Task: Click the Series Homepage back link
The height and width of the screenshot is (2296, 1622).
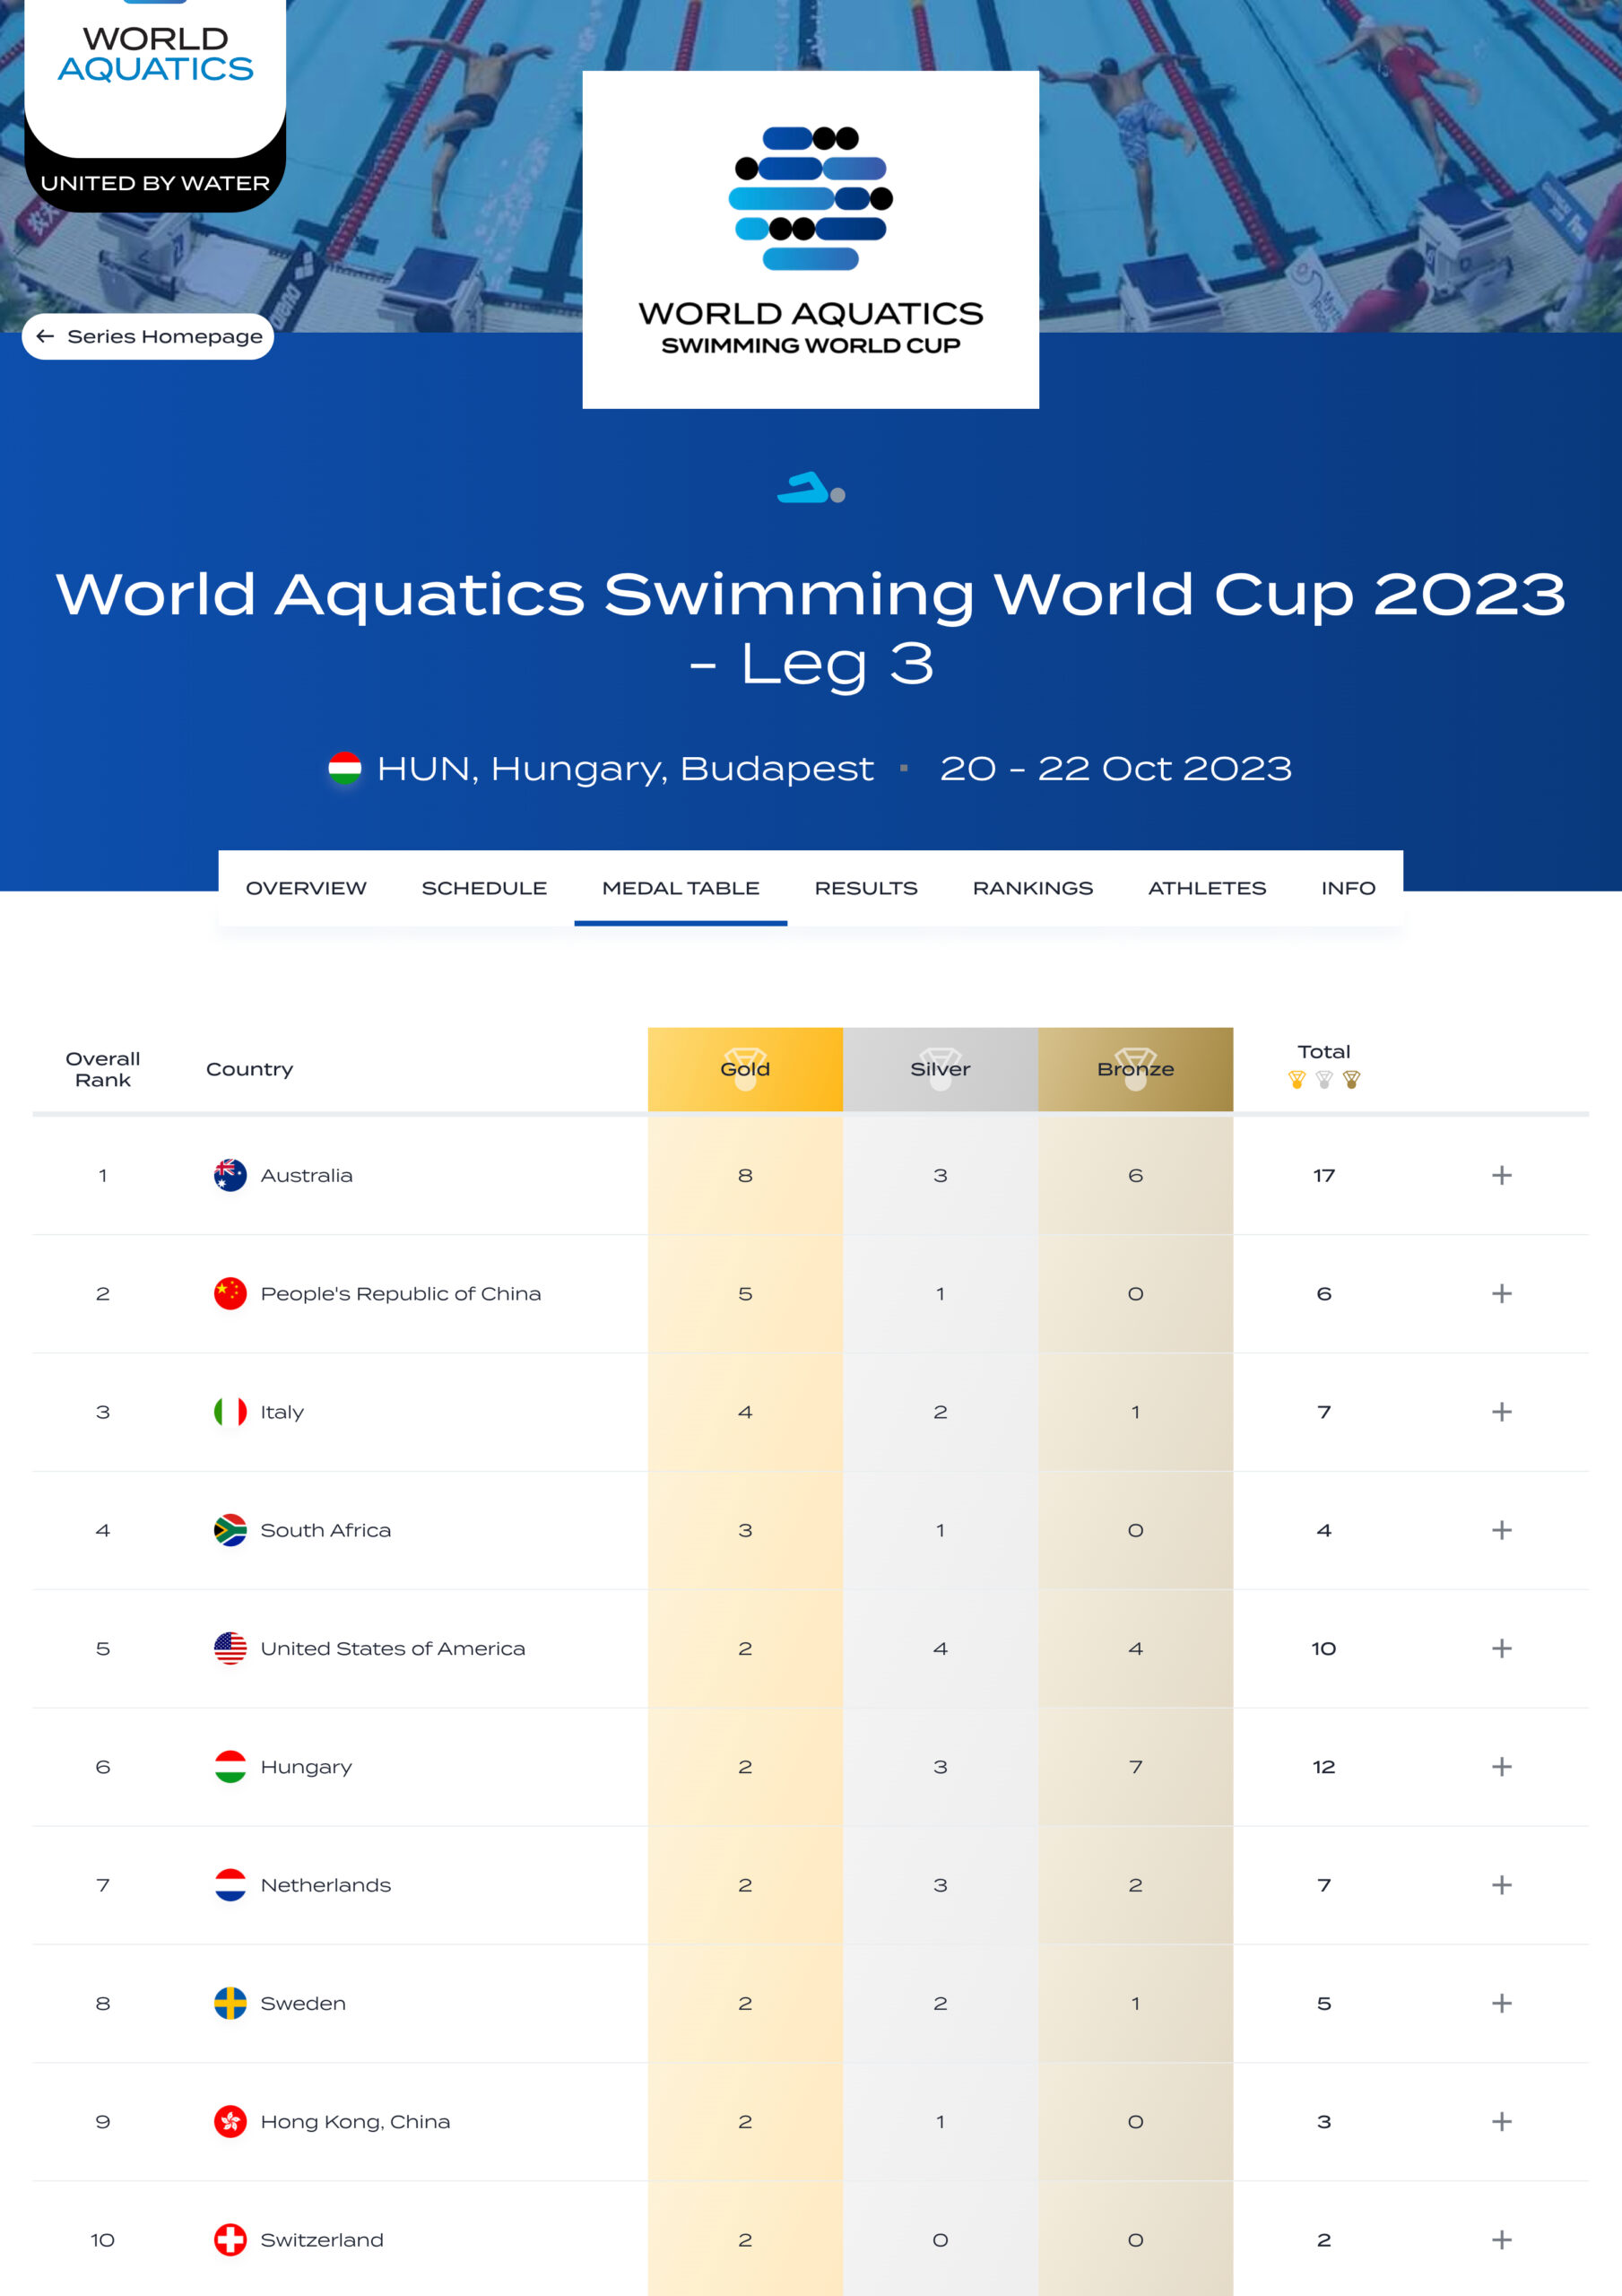Action: coord(146,337)
